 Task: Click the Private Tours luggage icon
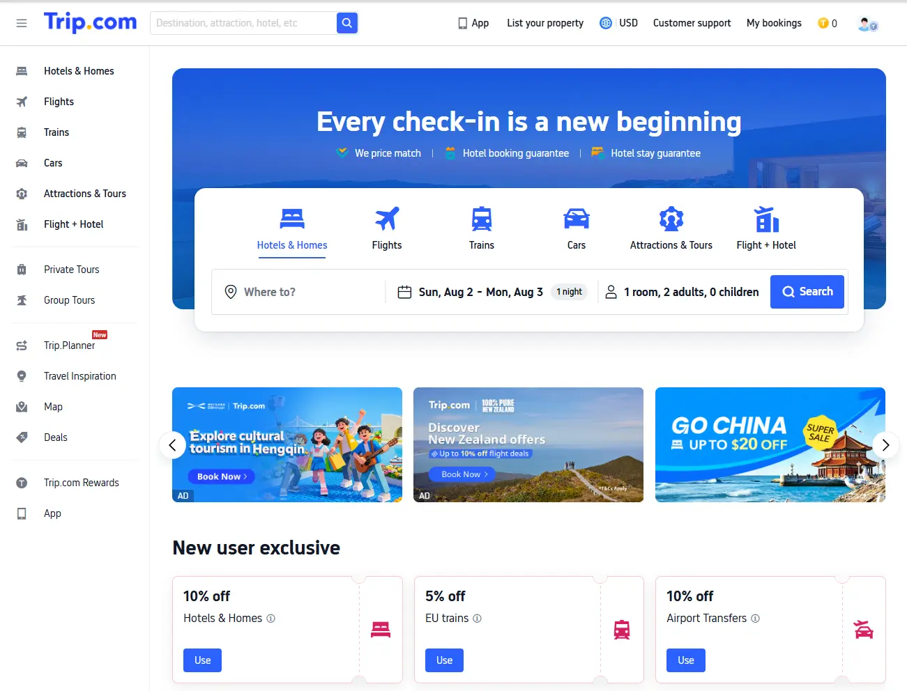pyautogui.click(x=22, y=270)
